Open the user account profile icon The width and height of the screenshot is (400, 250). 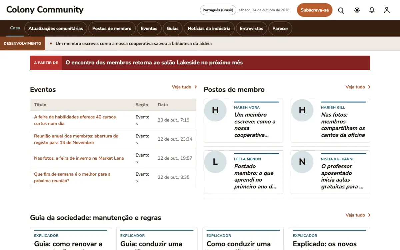[x=387, y=10]
